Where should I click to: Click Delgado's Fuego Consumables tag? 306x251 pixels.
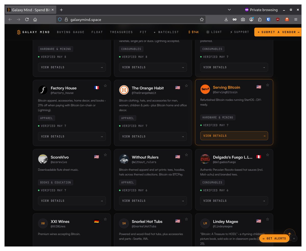point(212,183)
